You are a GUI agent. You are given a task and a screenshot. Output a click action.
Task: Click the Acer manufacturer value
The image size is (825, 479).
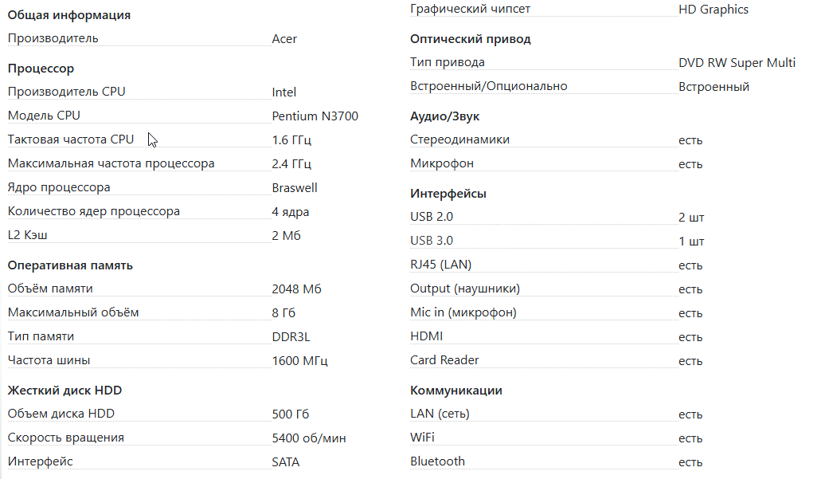[284, 39]
